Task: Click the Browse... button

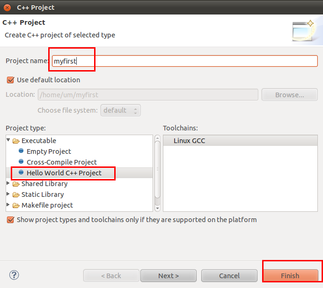Action: pyautogui.click(x=290, y=95)
